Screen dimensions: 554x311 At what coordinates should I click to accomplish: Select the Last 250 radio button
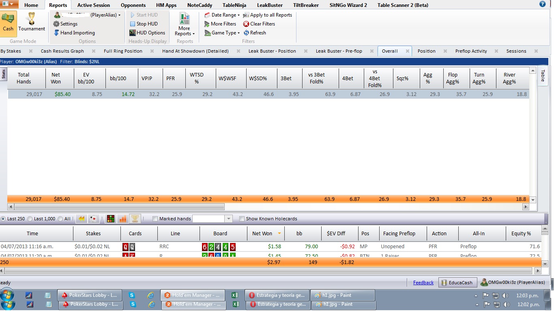[3, 219]
